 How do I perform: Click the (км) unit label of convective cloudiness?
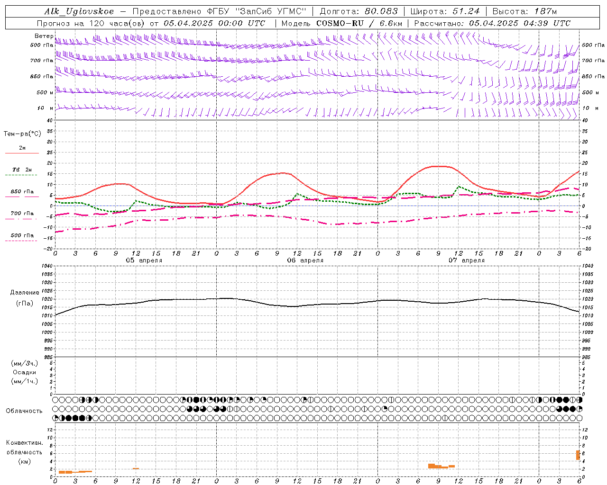point(24,461)
